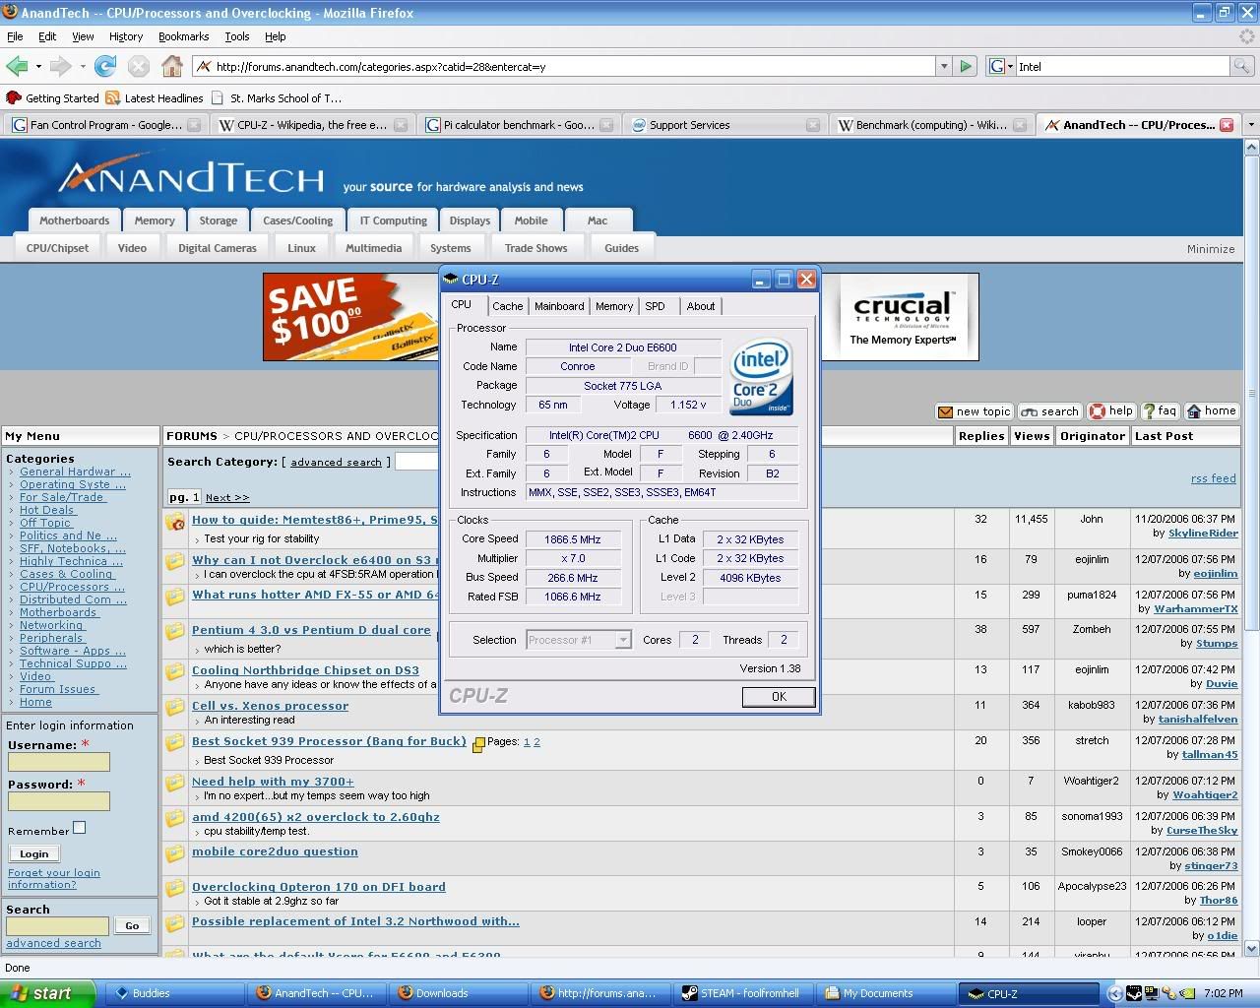
Task: Open the CPU/Chipset navigation tab
Action: (x=57, y=248)
